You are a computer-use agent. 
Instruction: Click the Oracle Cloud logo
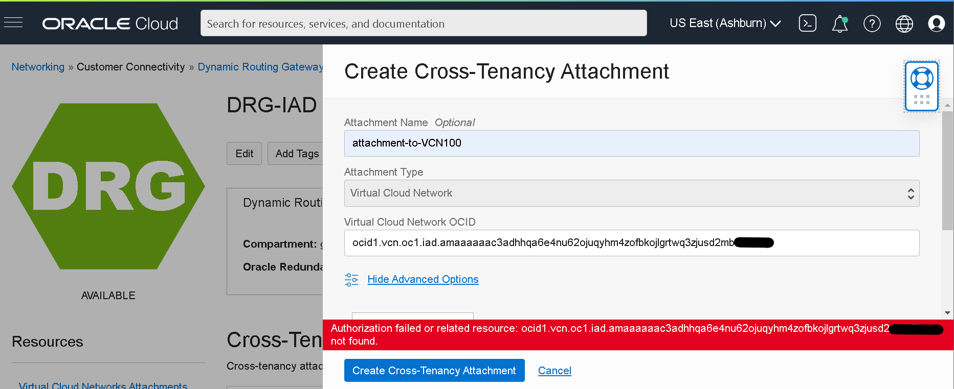110,23
